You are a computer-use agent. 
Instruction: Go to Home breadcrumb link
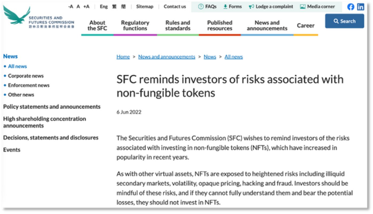(123, 57)
